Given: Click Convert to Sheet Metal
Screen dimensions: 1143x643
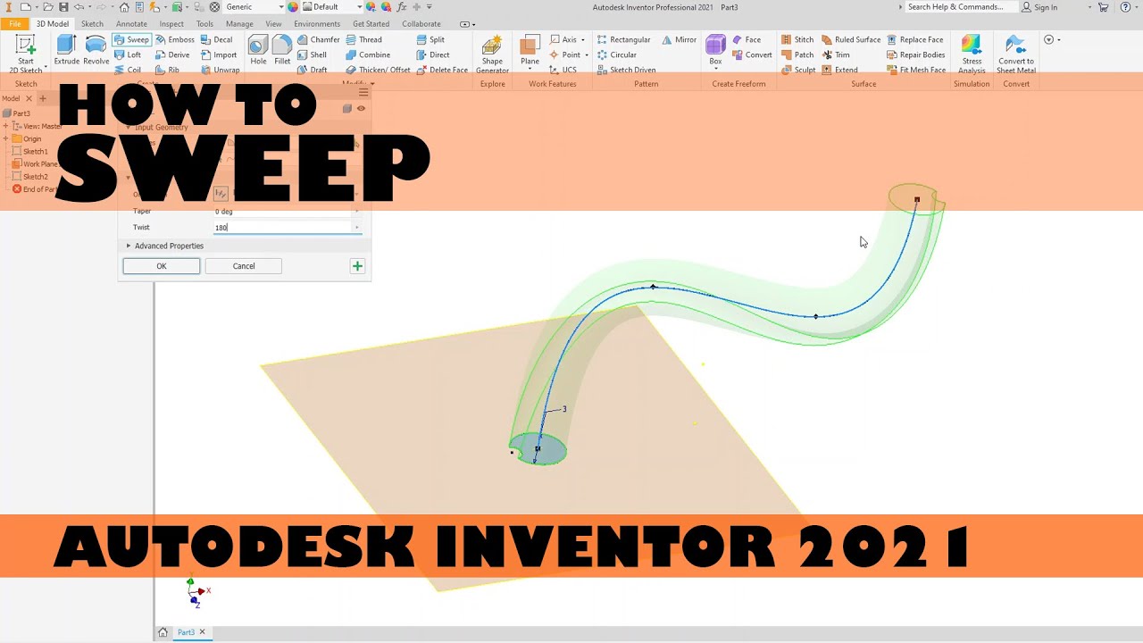Looking at the screenshot, I should click(x=1016, y=54).
